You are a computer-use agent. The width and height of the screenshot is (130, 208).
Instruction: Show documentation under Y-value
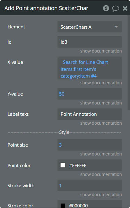[x=101, y=103]
